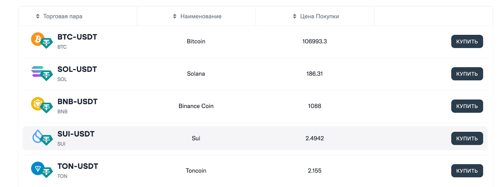Click the BNB-USDT coin pair icon

point(42,105)
